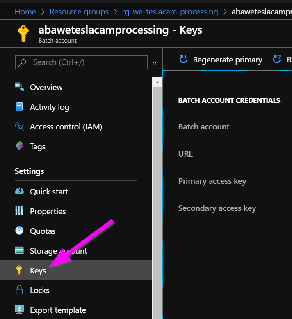Open rg-we-teslacam-processing breadcrumb link
The image size is (292, 319).
click(x=170, y=12)
